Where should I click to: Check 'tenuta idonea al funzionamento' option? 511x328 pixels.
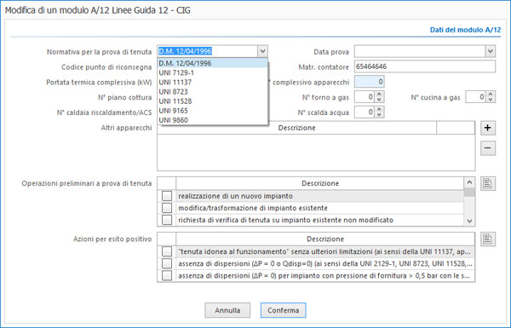point(167,251)
